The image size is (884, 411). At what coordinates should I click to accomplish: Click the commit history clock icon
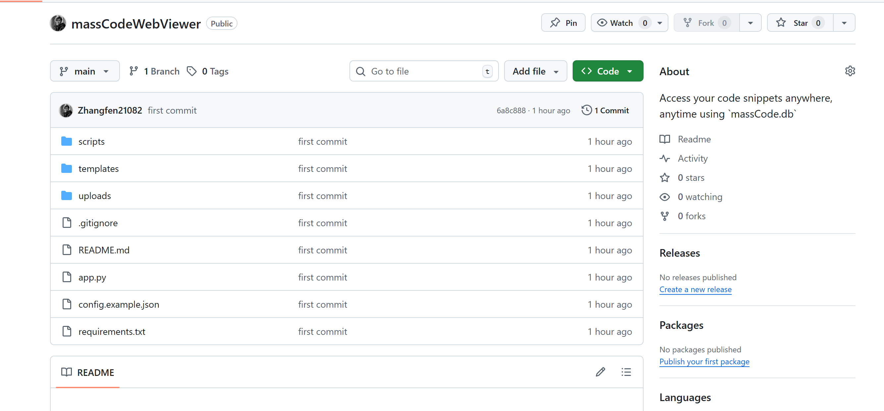coord(587,110)
